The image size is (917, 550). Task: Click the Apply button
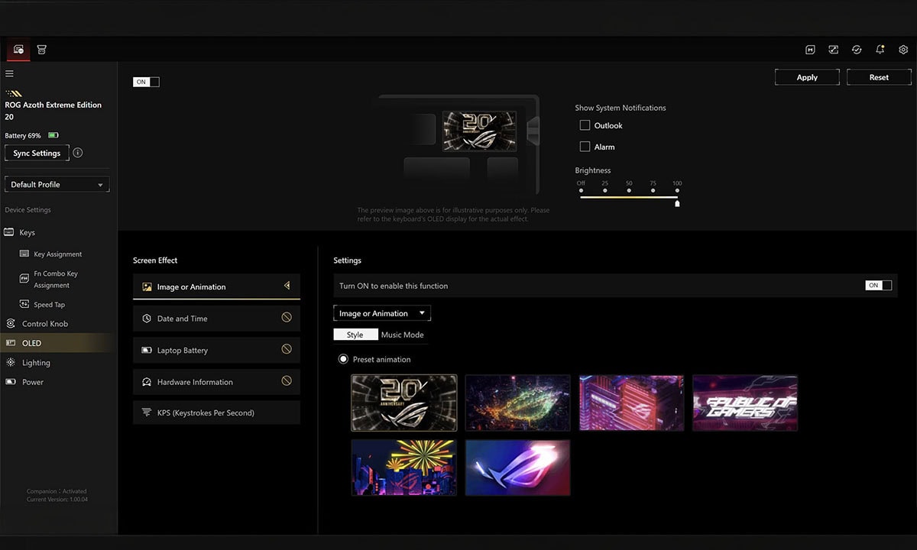(807, 77)
